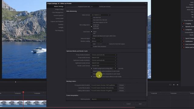Click the loop playback icon in viewer
This screenshot has height=109, width=194.
pyautogui.click(x=170, y=85)
